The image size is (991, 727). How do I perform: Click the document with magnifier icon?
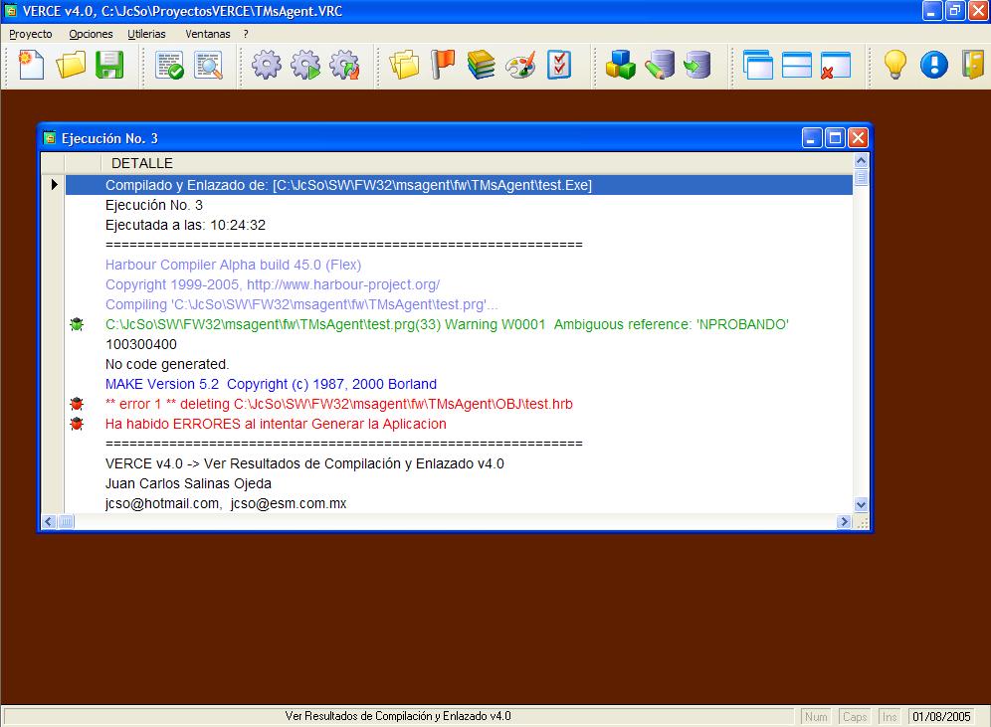(208, 66)
